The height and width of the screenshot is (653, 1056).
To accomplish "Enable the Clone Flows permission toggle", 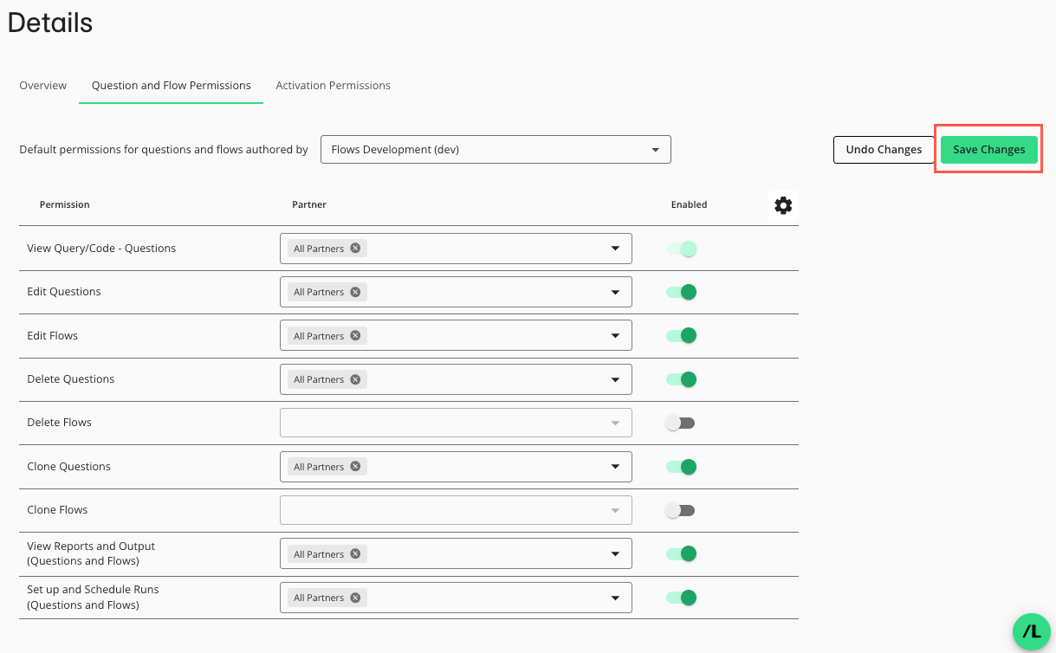I will [680, 510].
